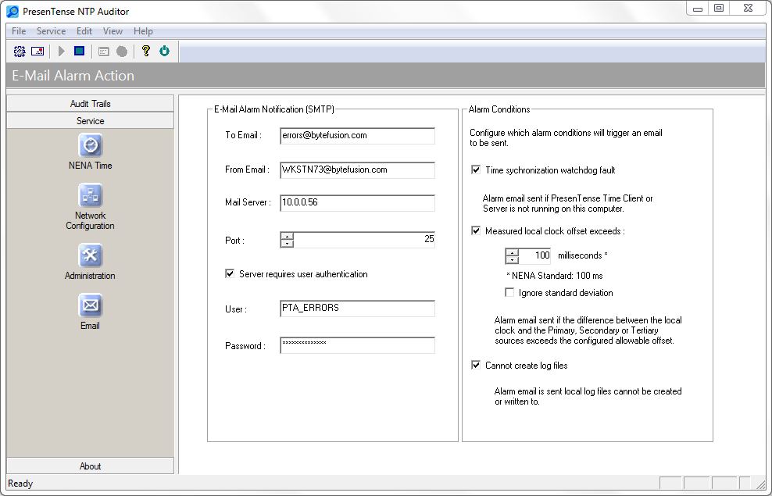The image size is (772, 496).
Task: Open the gear settings toolbar icon
Action: pyautogui.click(x=20, y=51)
